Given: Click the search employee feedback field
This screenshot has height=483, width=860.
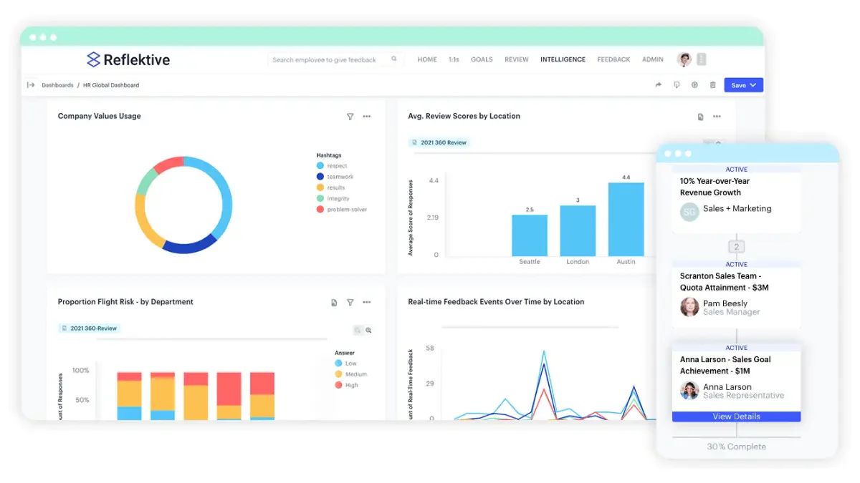Looking at the screenshot, I should point(334,59).
